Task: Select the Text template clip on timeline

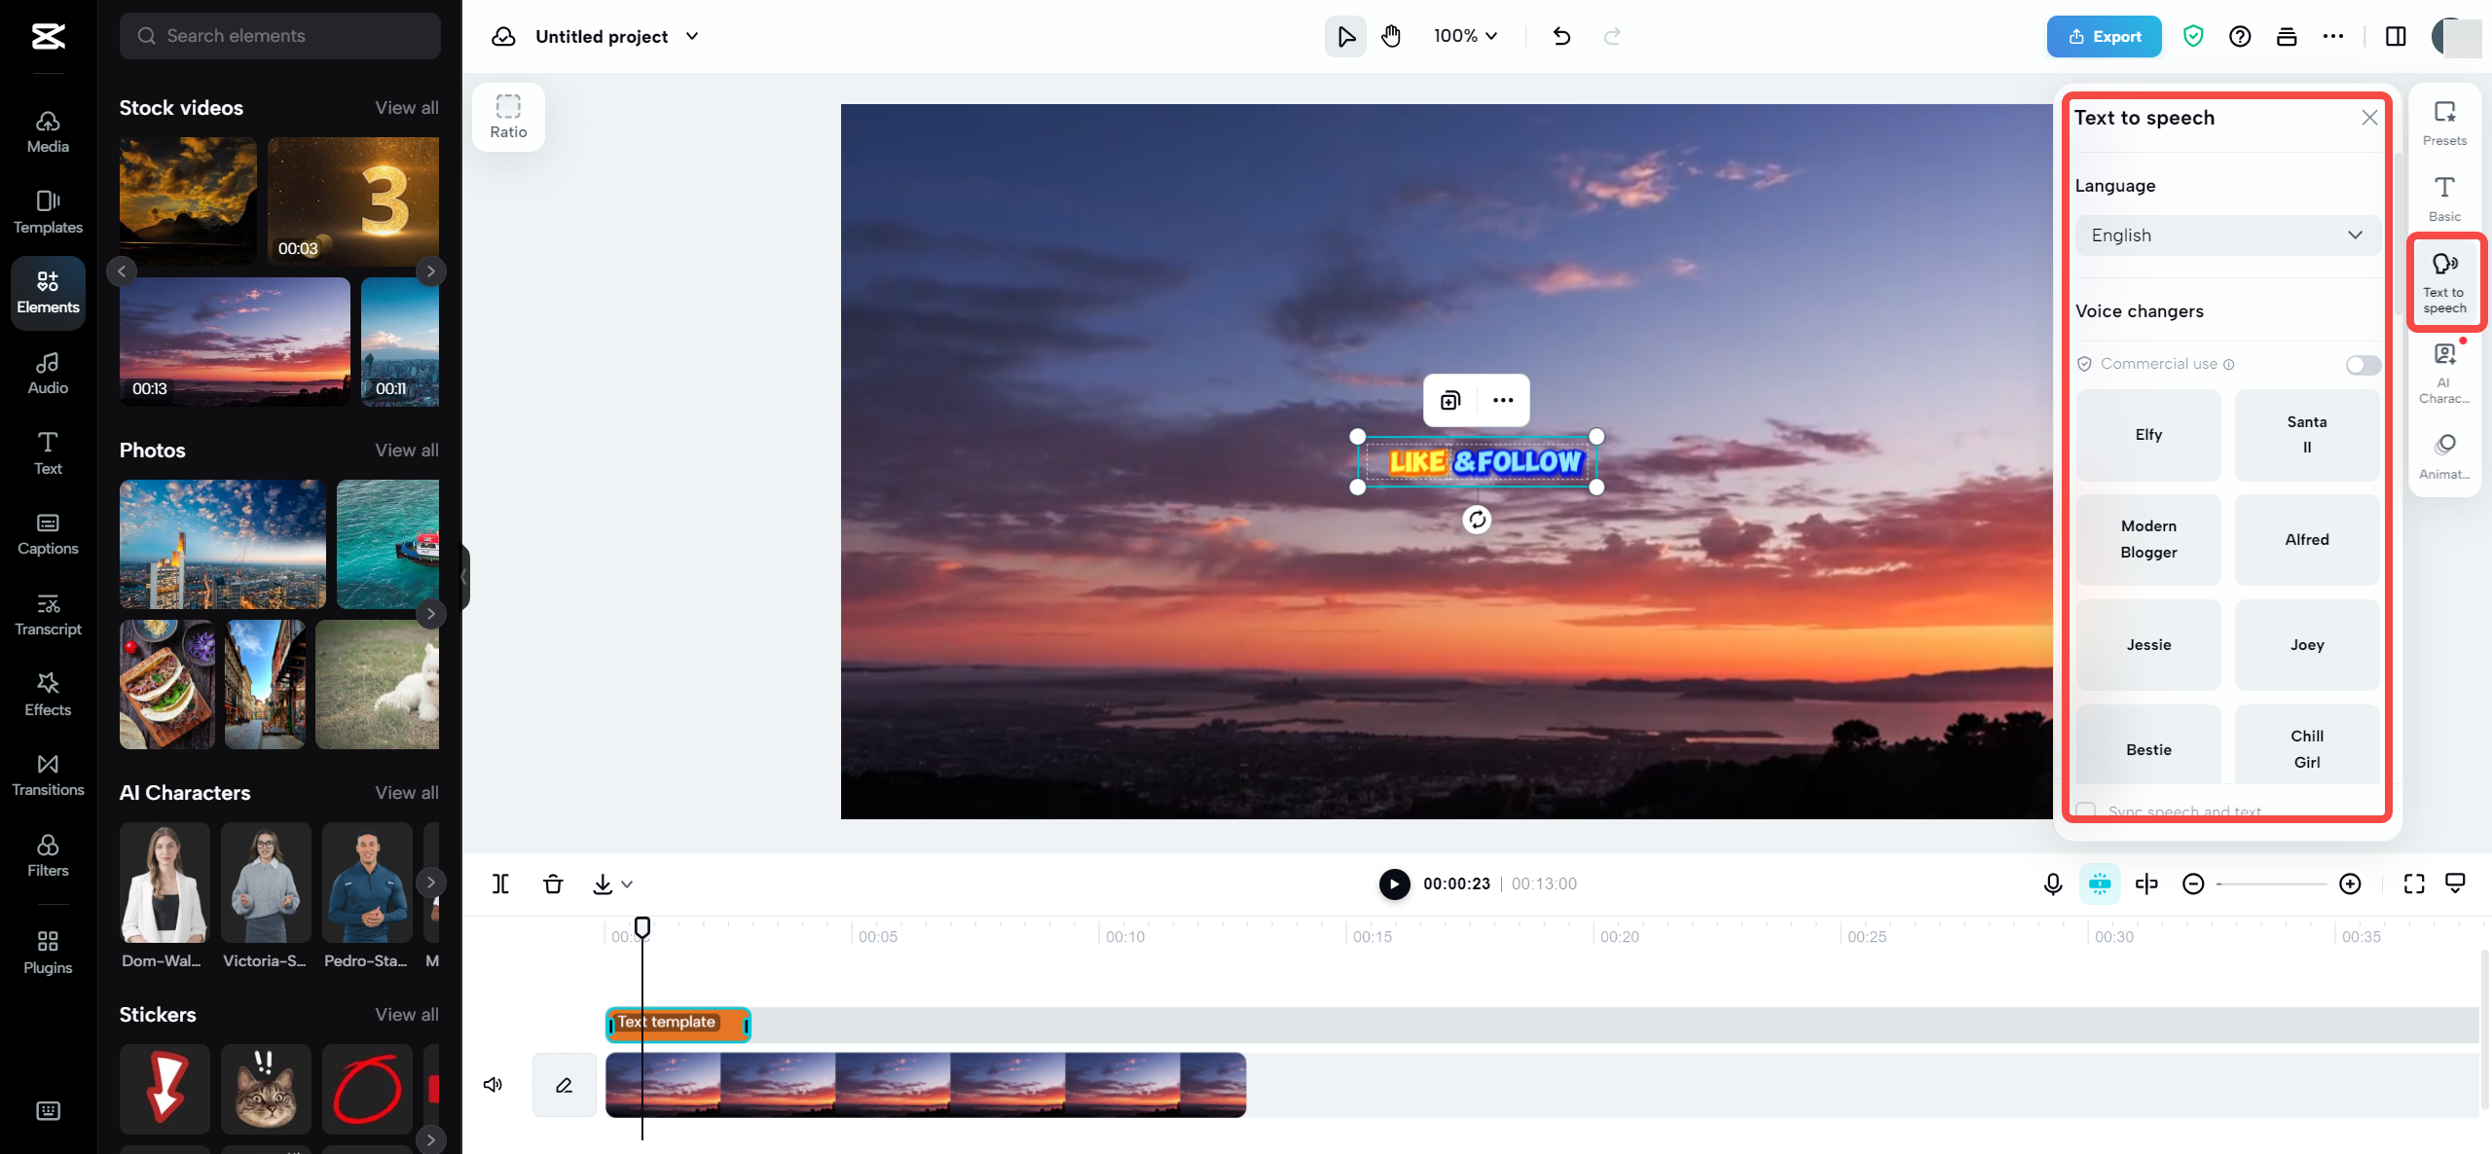Action: pos(678,1023)
